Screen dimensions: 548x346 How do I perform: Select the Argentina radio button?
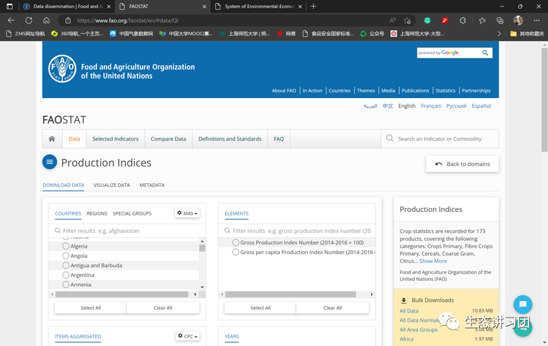click(x=66, y=274)
